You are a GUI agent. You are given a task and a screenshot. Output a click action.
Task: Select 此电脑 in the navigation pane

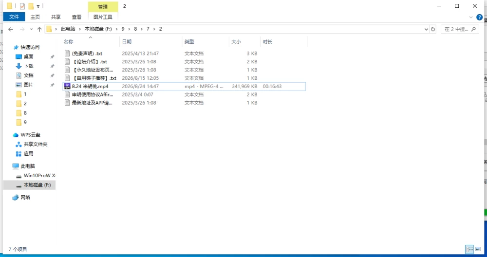coord(28,166)
